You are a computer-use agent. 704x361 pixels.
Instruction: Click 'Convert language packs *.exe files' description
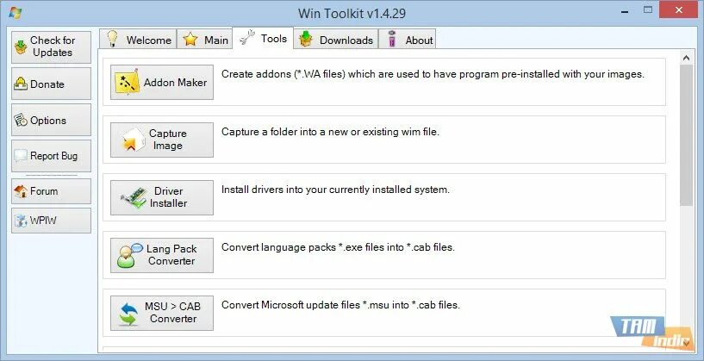coord(338,247)
